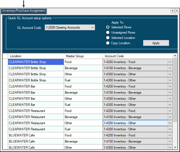Click the row selector for CLEARWATER Restaurant Fuel
The image size is (180, 152).
pyautogui.click(x=5, y=129)
